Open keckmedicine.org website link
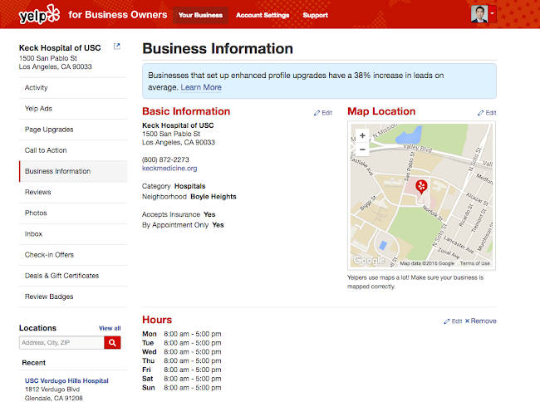This screenshot has width=540, height=402. pyautogui.click(x=169, y=169)
